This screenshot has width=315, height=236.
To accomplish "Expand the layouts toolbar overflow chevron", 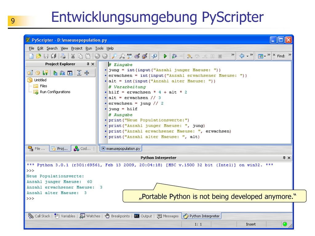I will point(269,55).
